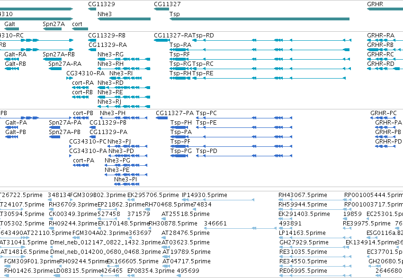Click the Spn27A gene label
Viewport: 403px width, 278px height.
point(54,24)
